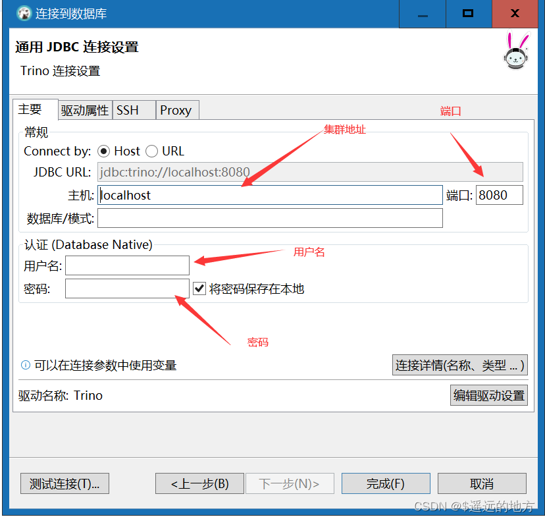
Task: Click the <上一步(B) button
Action: [x=199, y=483]
